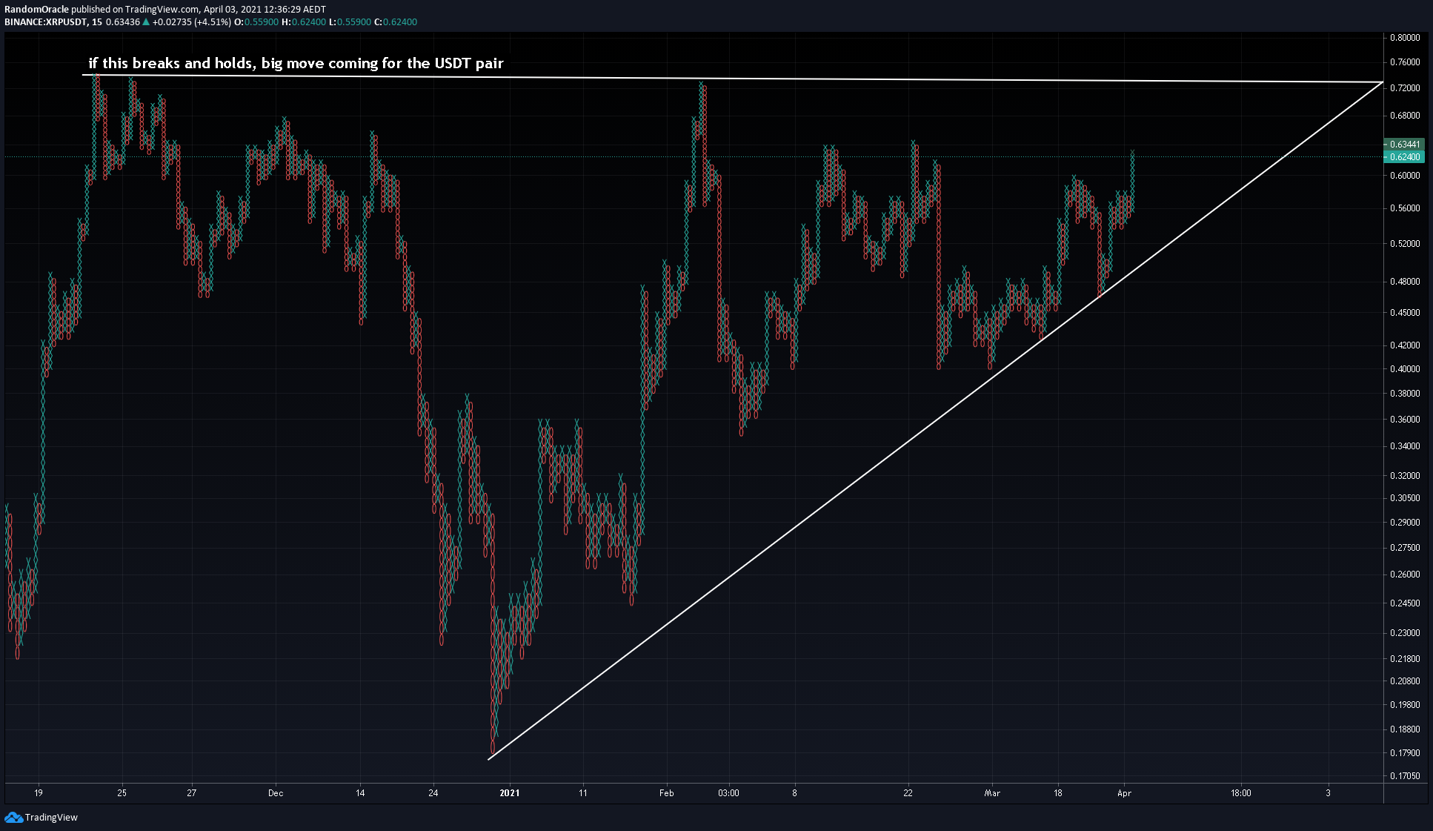Click the 0.72000 price axis label
1433x831 pixels.
pyautogui.click(x=1405, y=88)
